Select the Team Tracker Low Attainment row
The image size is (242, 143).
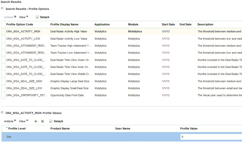point(122,53)
